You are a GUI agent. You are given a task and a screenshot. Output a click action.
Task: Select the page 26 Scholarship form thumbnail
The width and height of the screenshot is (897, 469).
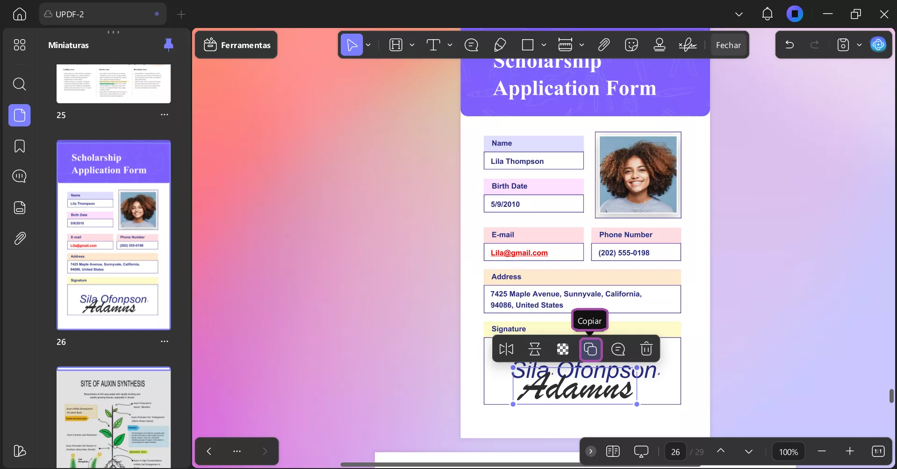(114, 235)
